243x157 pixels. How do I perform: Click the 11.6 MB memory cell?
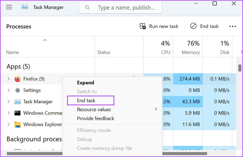[x=188, y=125]
